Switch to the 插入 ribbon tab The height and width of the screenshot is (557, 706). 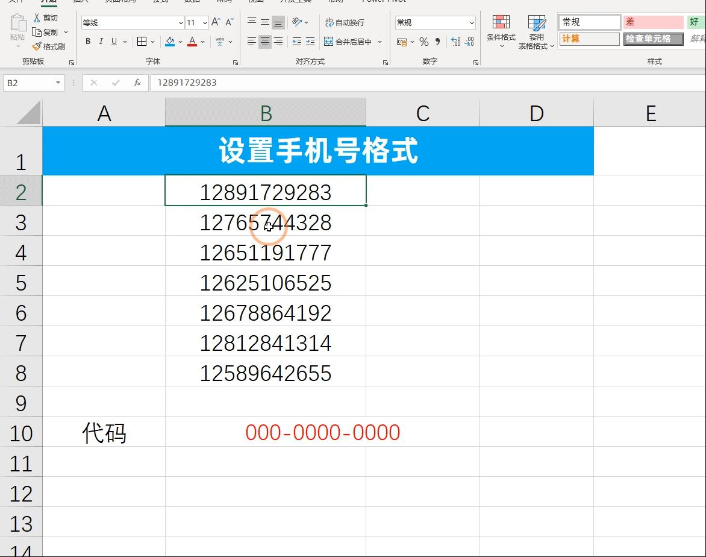(81, 1)
